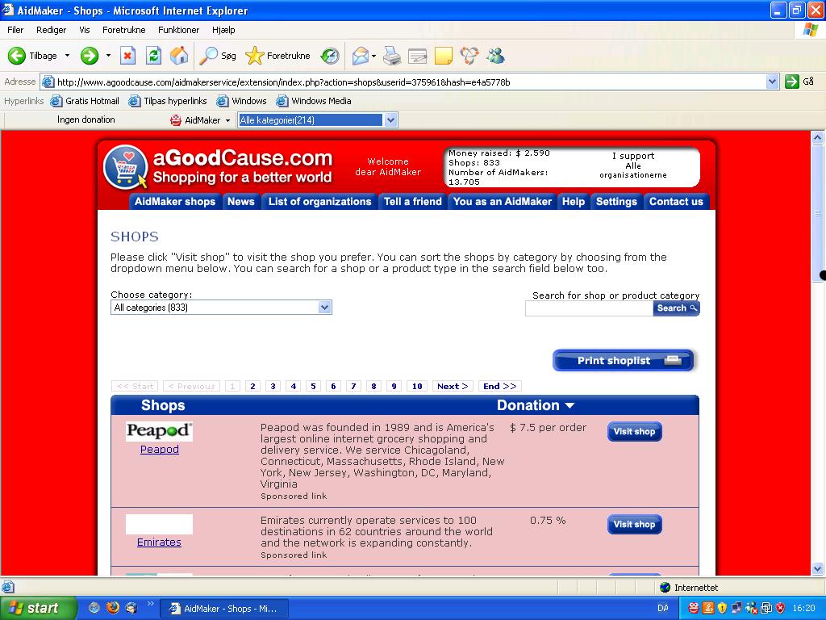Click the page scrollbar down arrow

818,568
